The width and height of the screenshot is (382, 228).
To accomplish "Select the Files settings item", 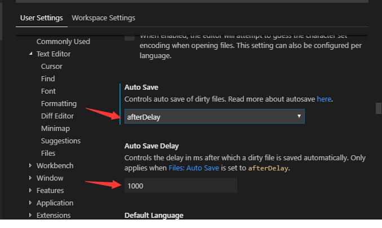I will 48,154.
